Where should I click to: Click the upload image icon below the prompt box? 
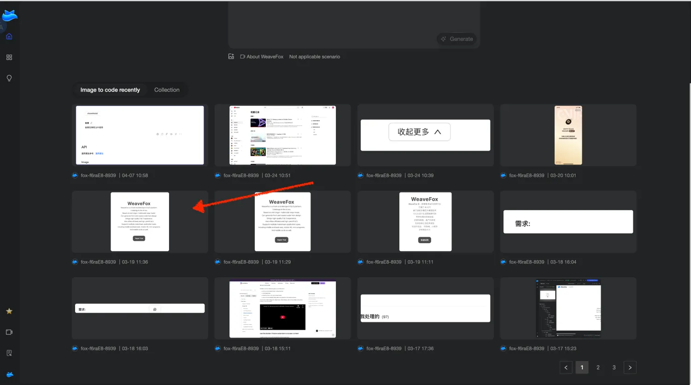tap(231, 56)
